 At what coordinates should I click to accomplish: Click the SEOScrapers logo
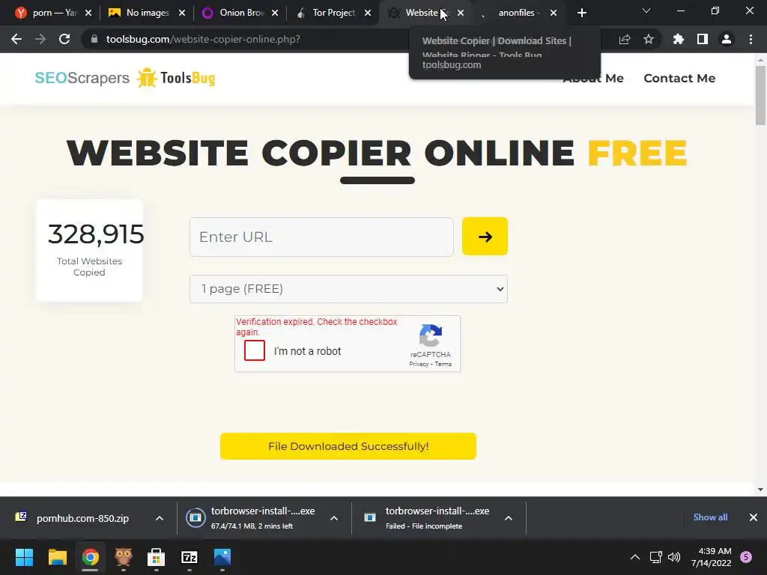pos(82,78)
